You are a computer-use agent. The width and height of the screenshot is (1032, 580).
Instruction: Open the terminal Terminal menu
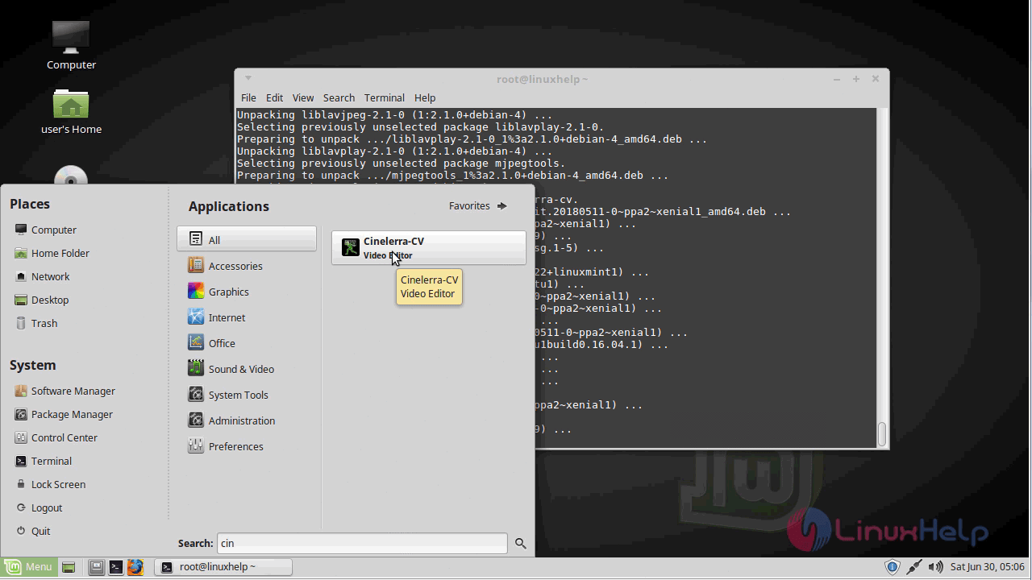(x=384, y=97)
